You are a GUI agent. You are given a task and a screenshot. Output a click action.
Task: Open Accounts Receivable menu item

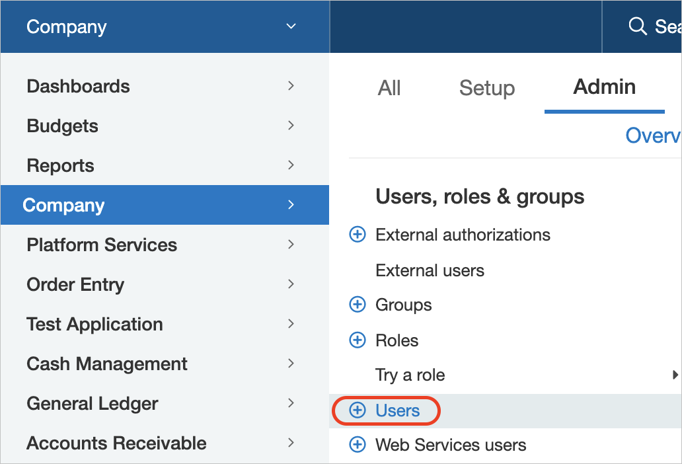[x=165, y=443]
